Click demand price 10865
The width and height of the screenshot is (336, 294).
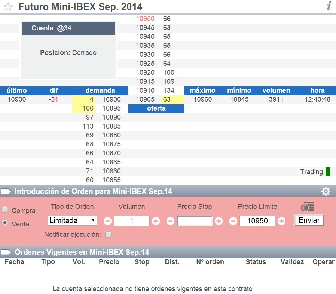(112, 163)
